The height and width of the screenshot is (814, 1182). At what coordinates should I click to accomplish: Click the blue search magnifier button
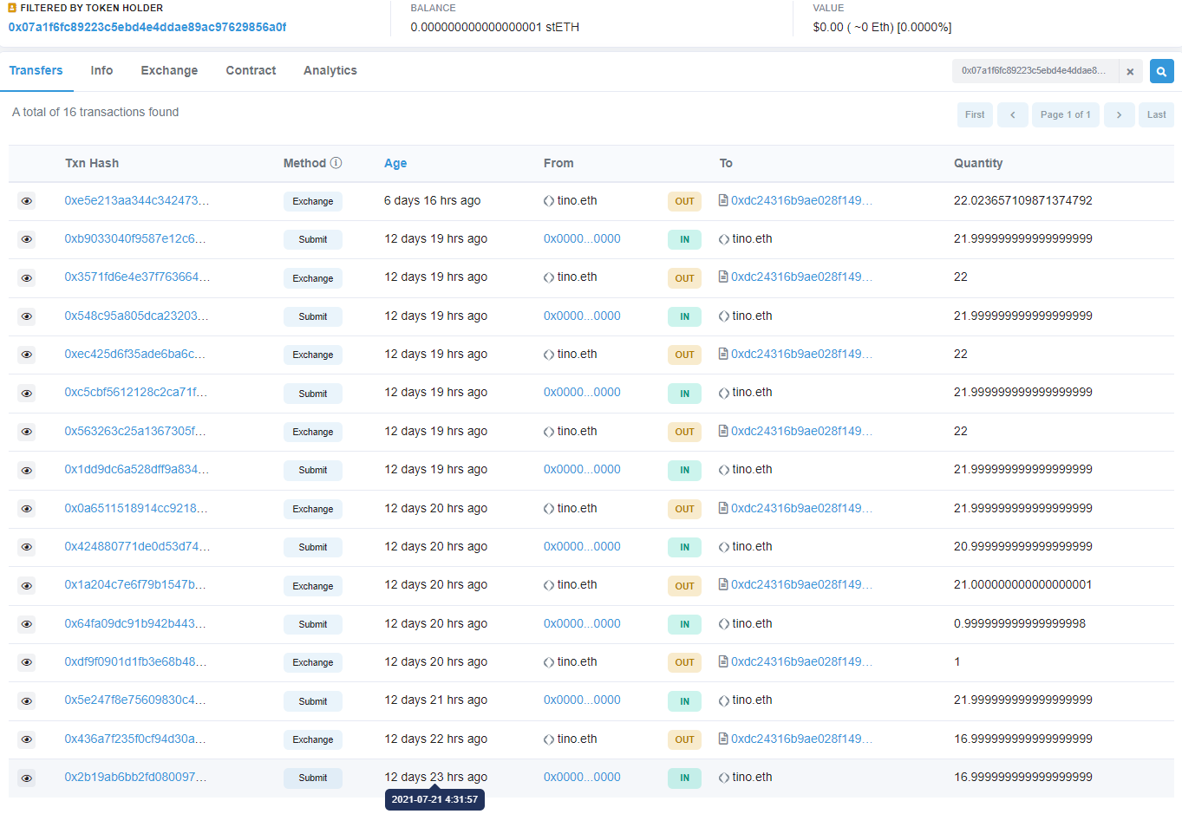click(x=1161, y=71)
